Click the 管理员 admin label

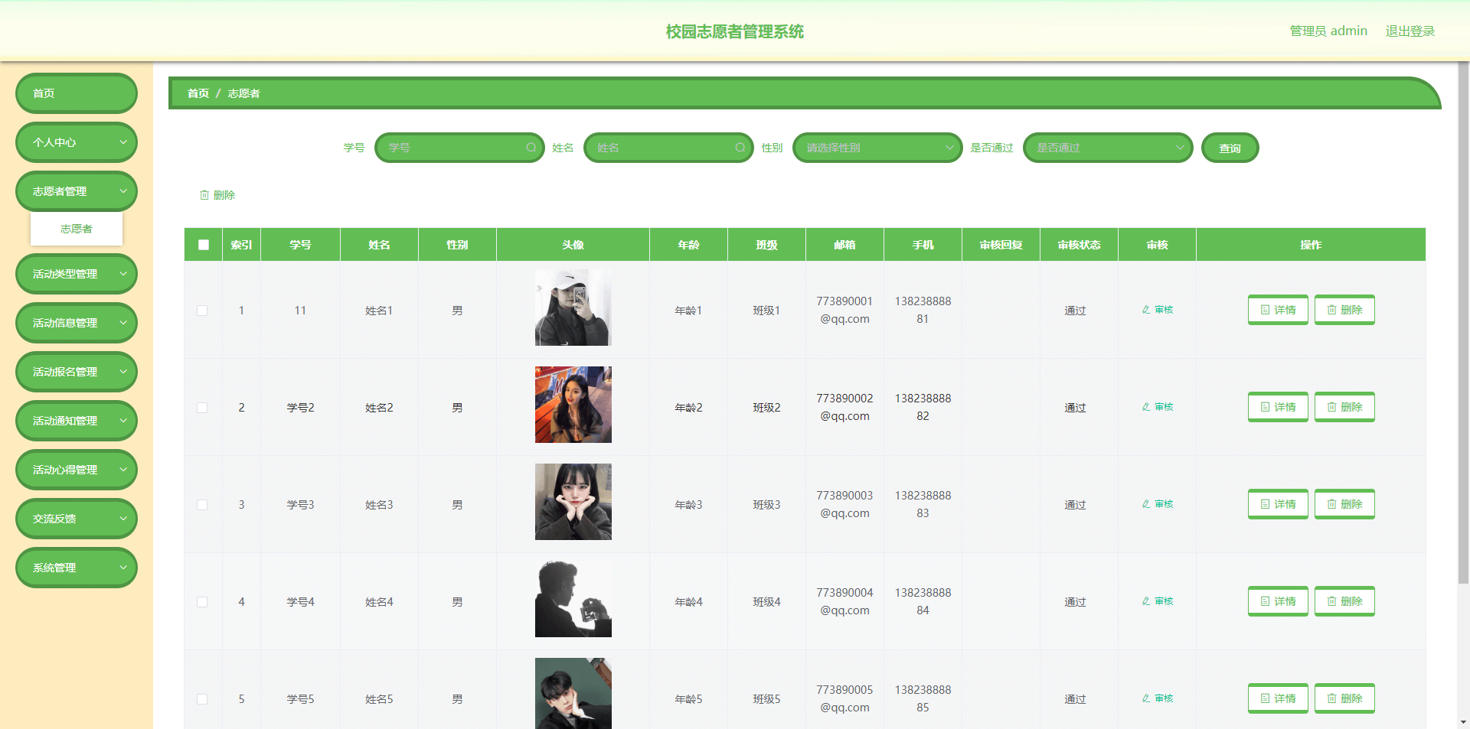pos(1328,31)
